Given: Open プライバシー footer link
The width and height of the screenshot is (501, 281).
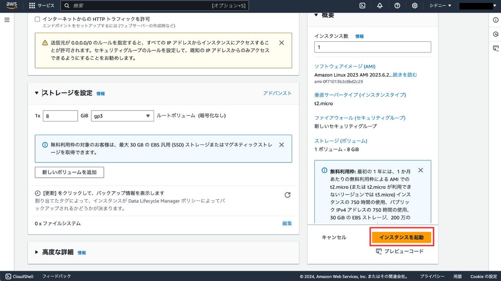Looking at the screenshot, I should 432,277.
